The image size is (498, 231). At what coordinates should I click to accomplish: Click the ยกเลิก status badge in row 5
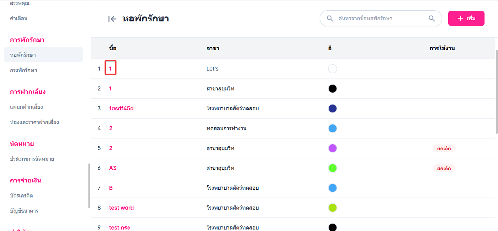[444, 148]
